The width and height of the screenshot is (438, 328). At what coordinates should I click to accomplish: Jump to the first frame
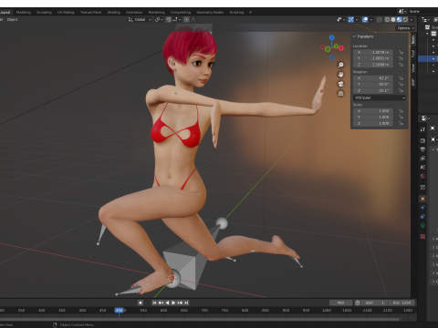click(154, 302)
